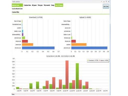
Task: Click the blue utorrent.exe upload bar
Action: 89,48
